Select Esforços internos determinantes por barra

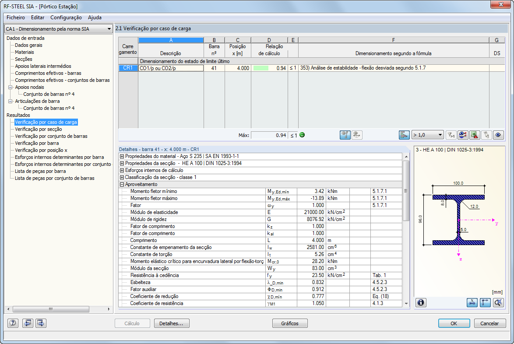click(x=60, y=157)
